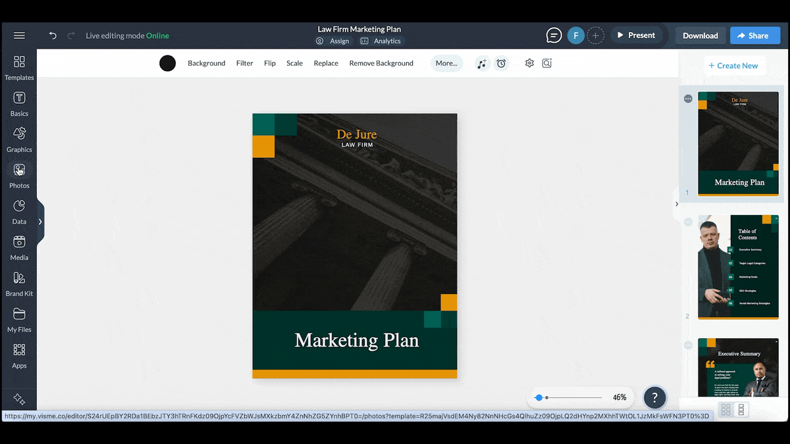This screenshot has width=790, height=444.
Task: Open the Basics panel
Action: tap(19, 105)
